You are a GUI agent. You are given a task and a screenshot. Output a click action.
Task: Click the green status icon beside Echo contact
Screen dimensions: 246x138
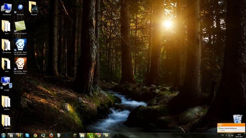tap(219, 128)
